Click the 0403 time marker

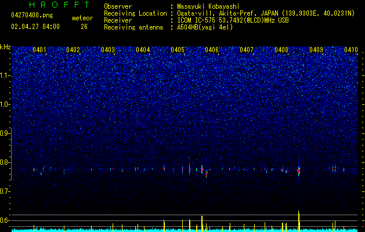108,50
